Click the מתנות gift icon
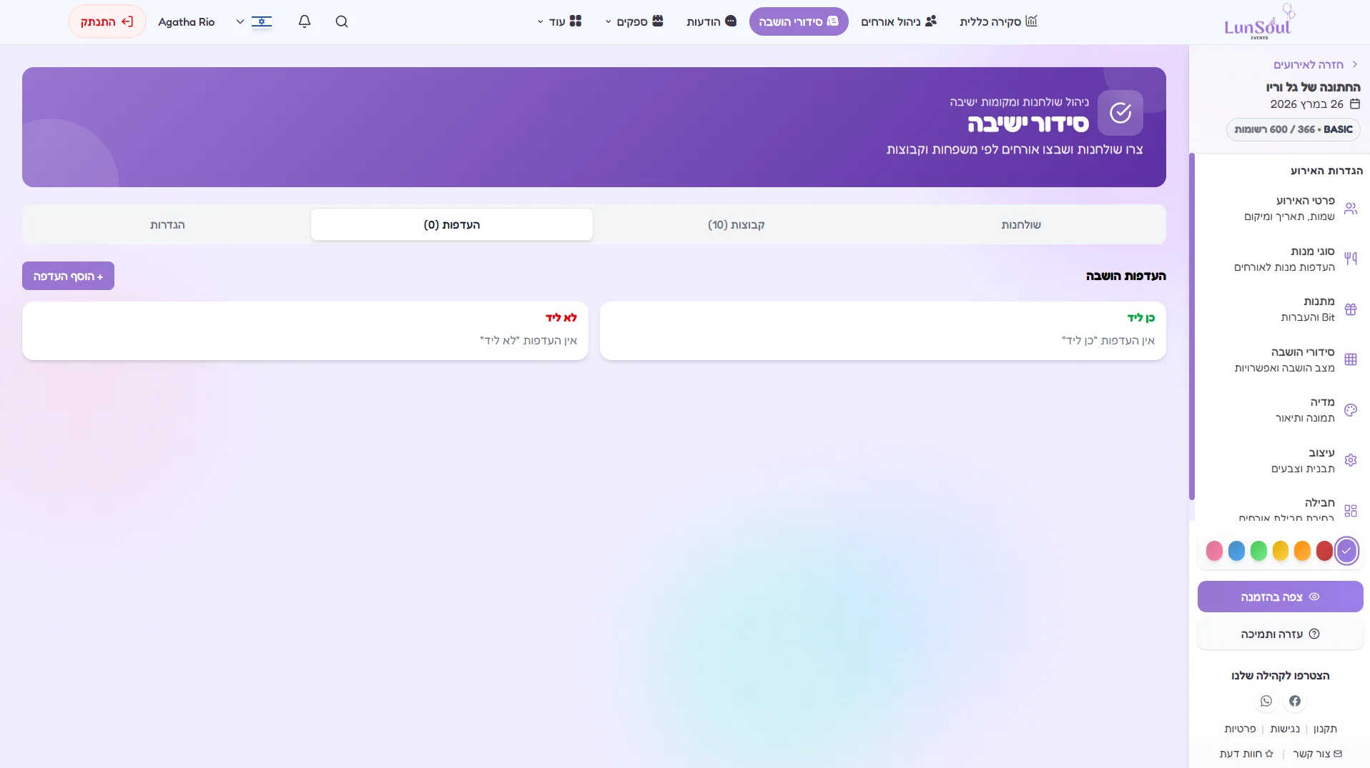The image size is (1370, 768). [x=1351, y=309]
